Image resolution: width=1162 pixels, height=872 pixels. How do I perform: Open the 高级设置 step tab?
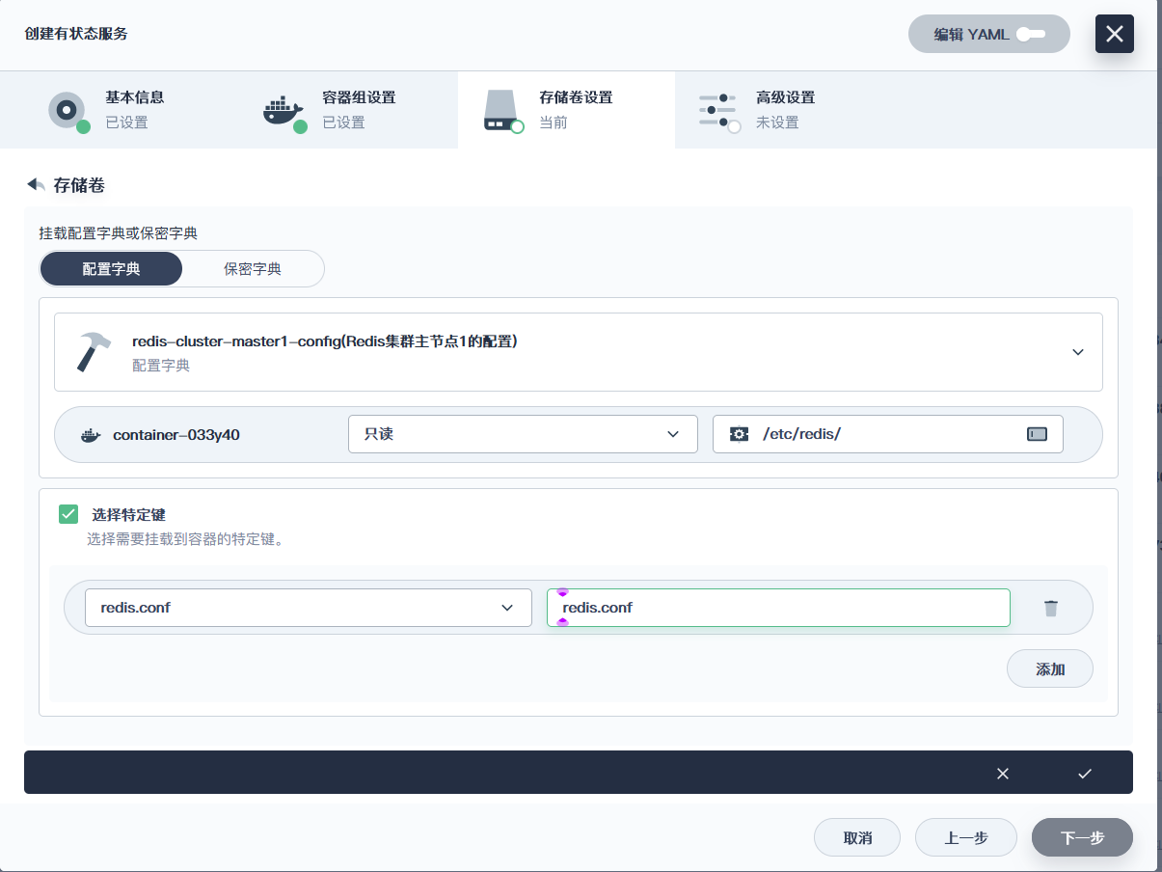783,110
